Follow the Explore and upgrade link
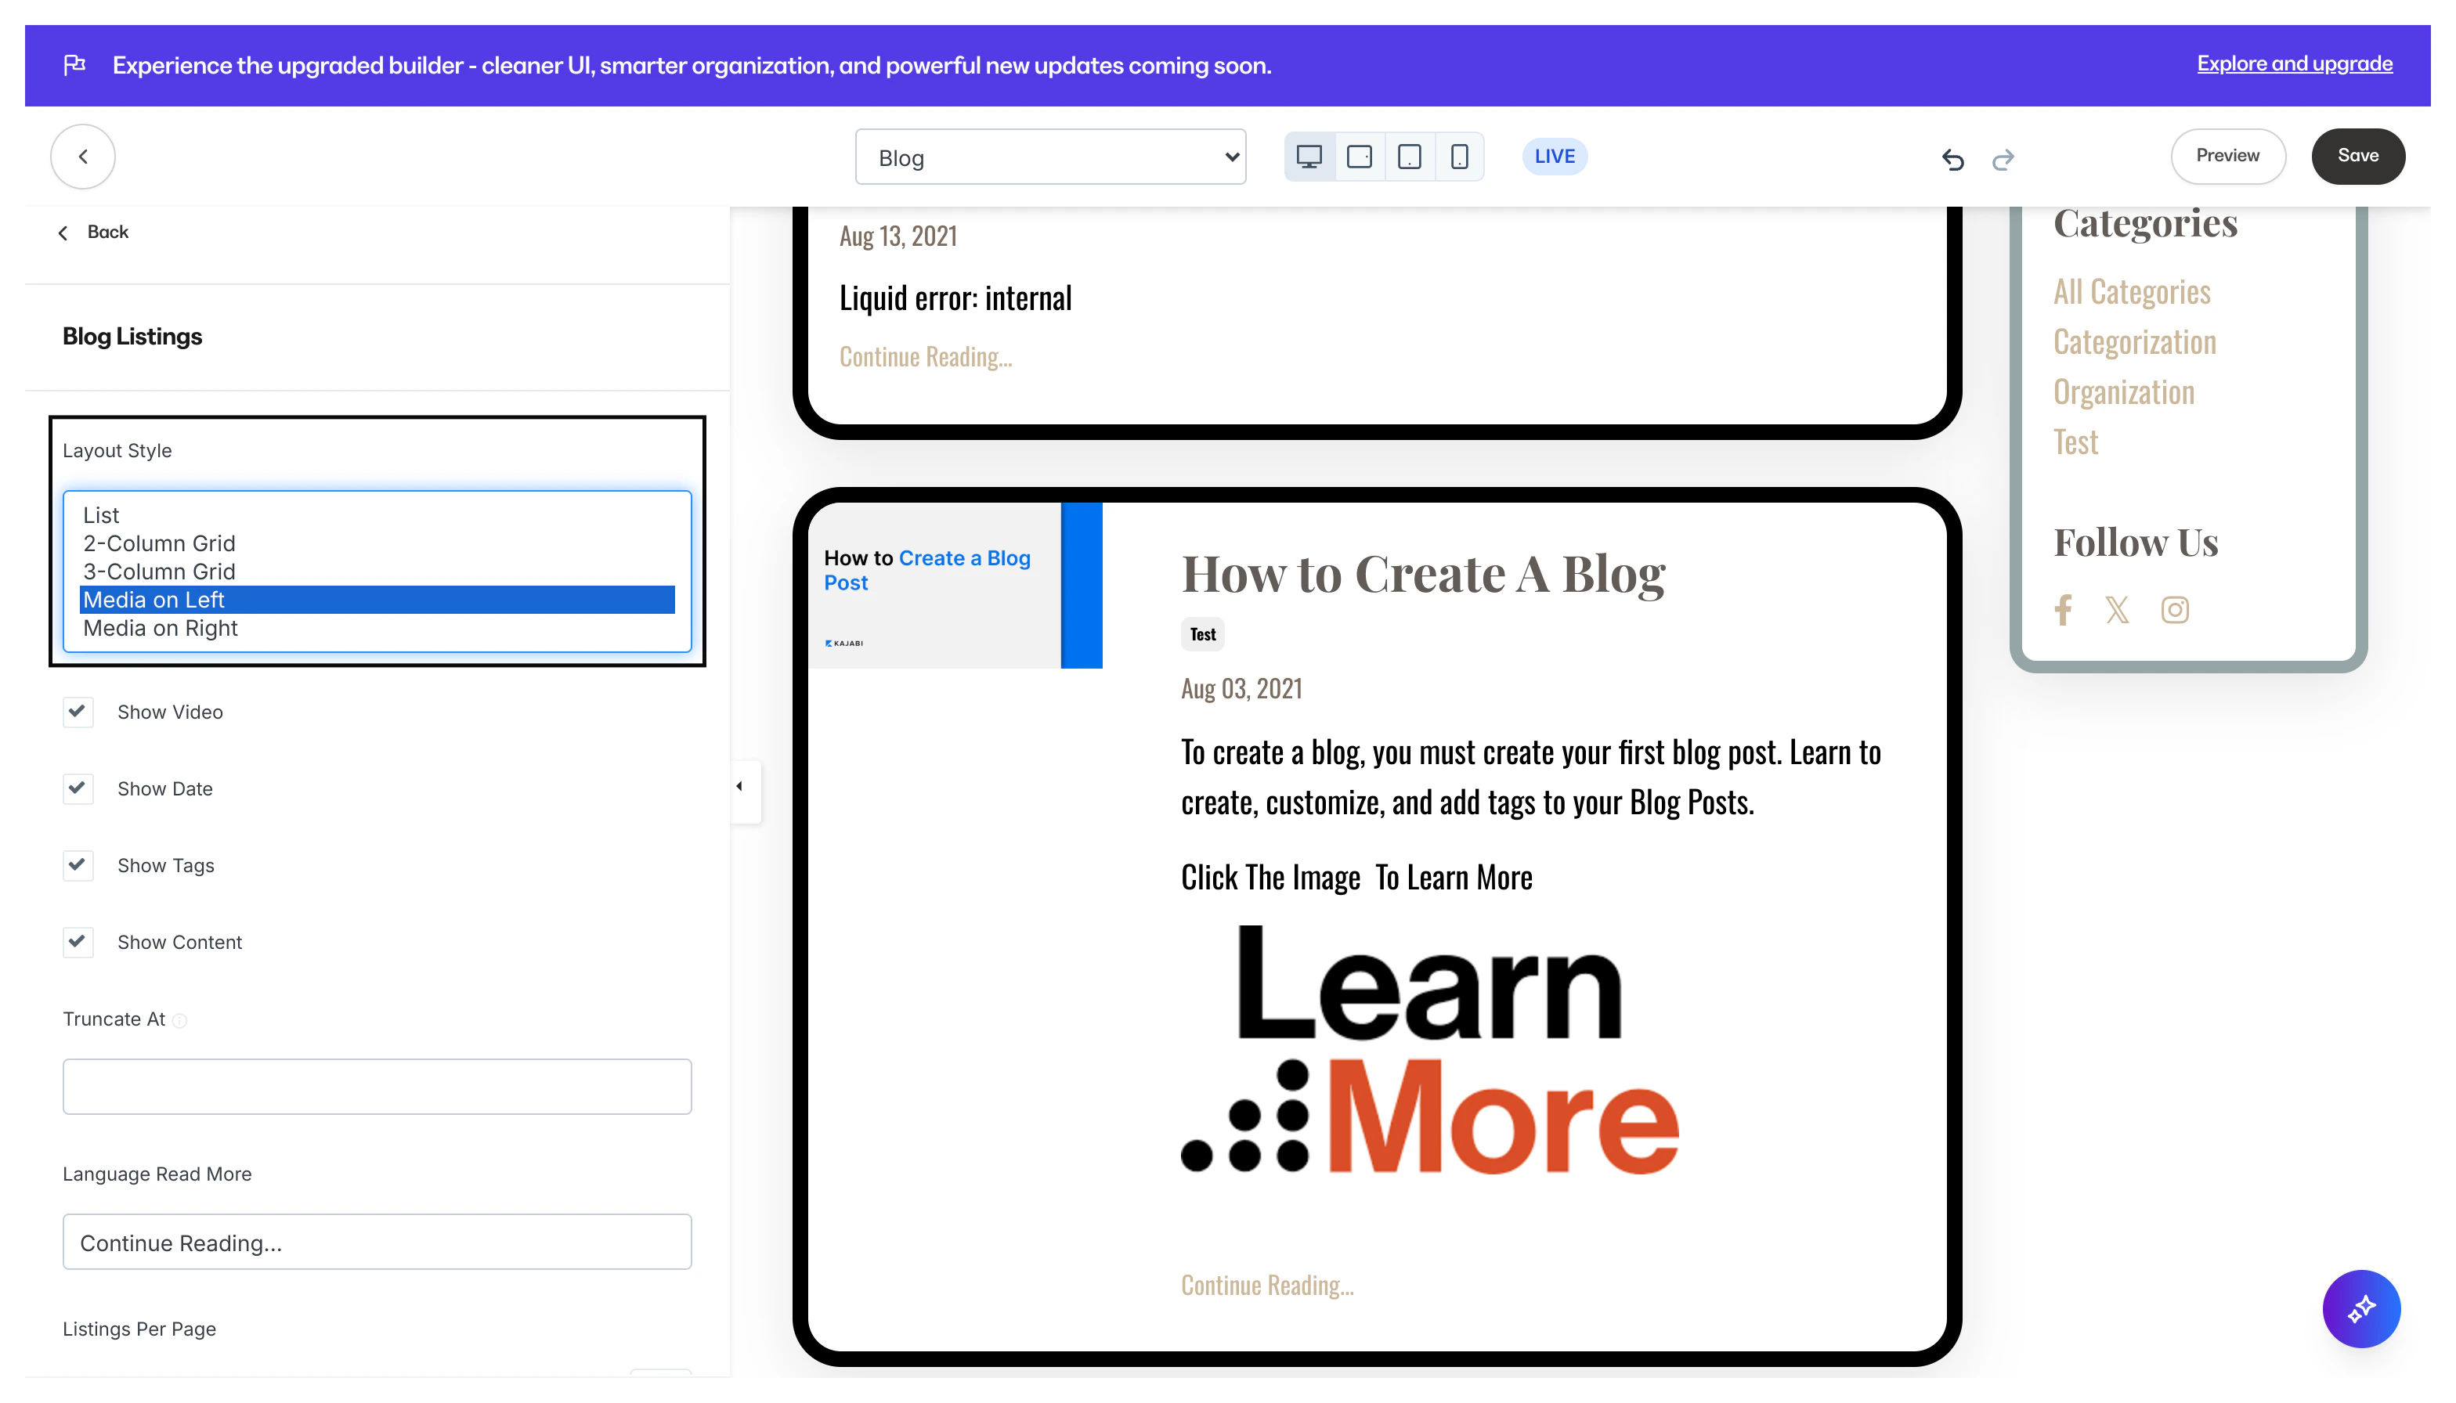 [2294, 63]
